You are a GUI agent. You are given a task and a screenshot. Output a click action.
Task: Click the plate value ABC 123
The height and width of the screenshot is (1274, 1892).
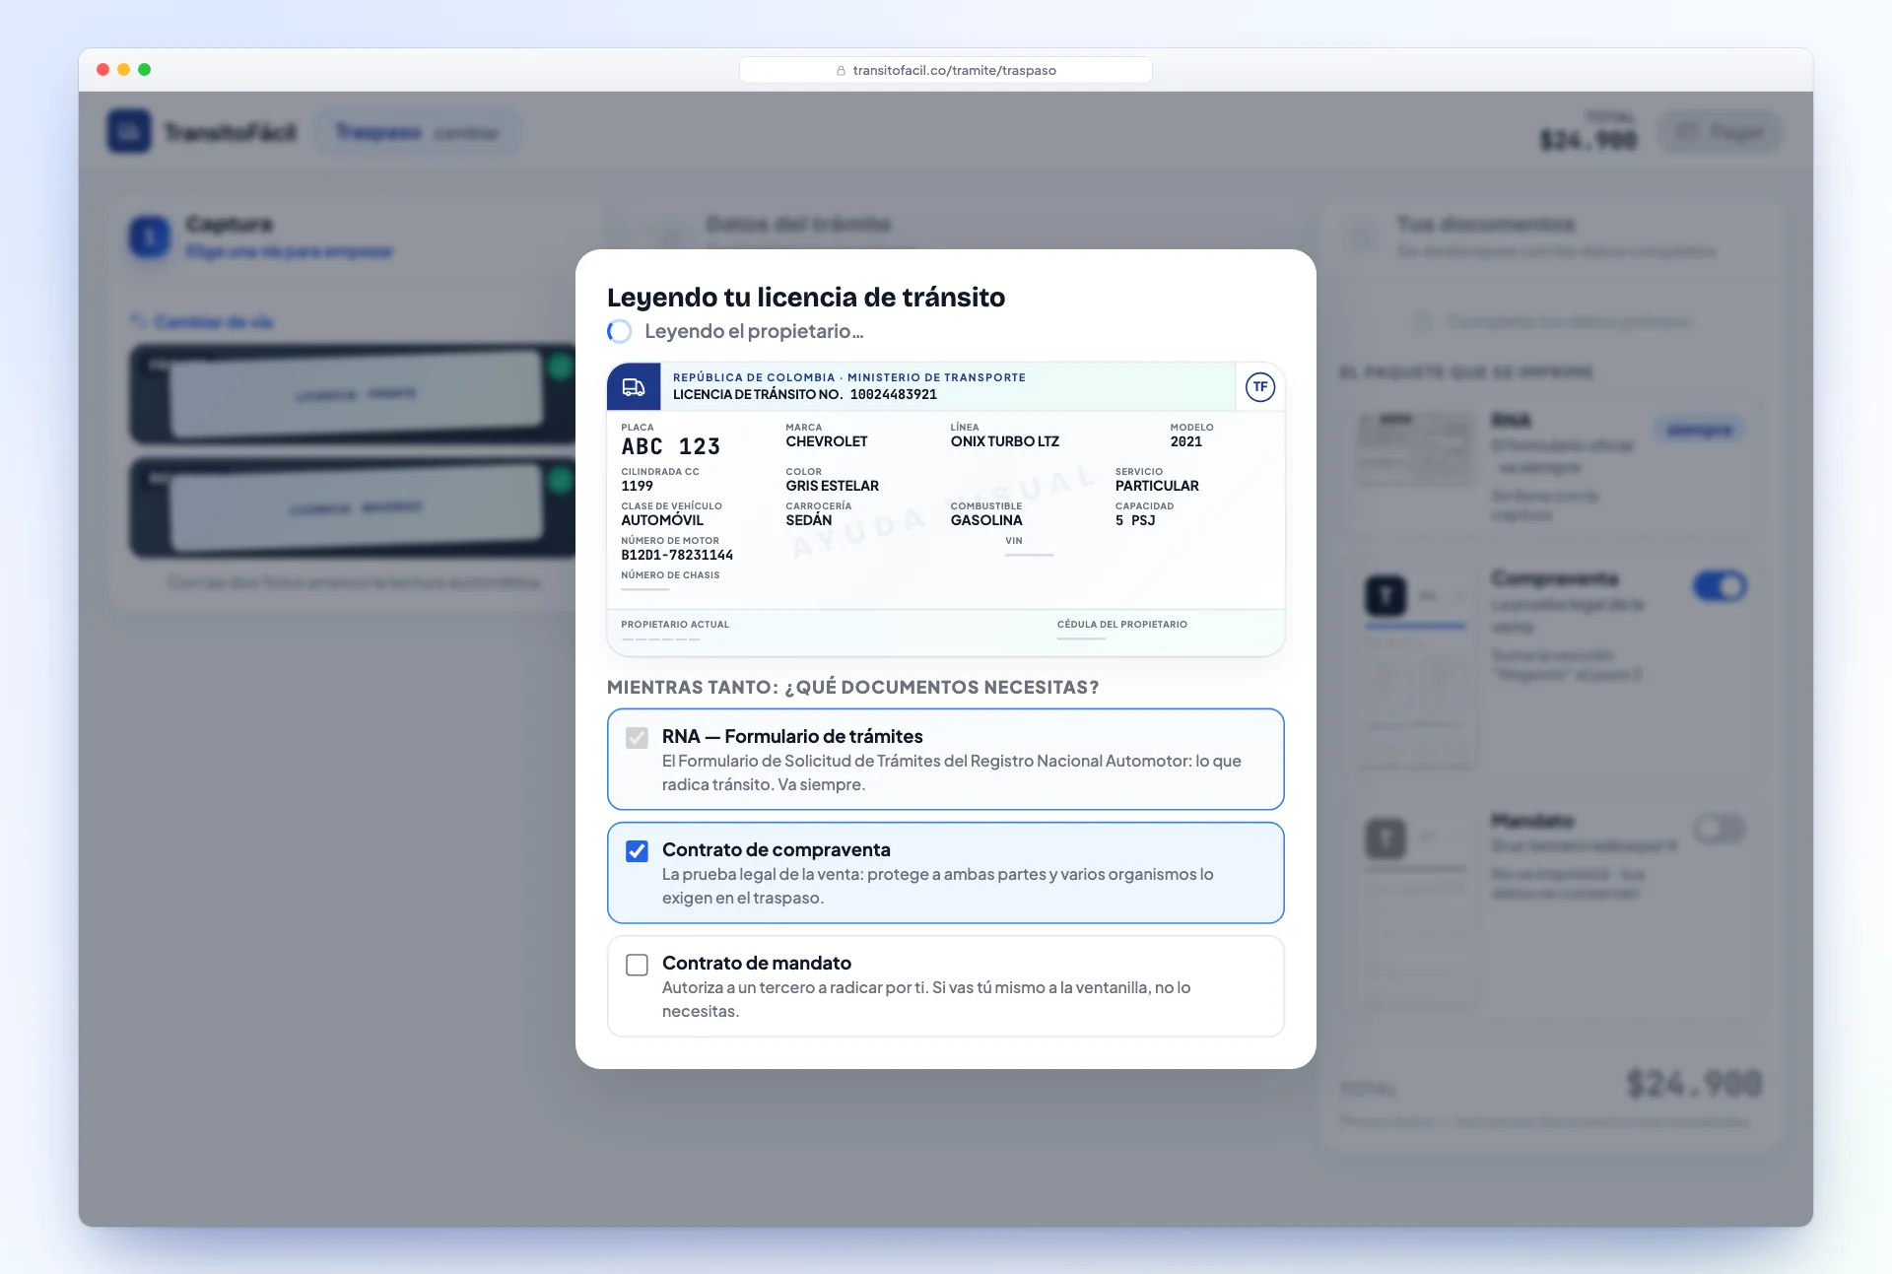(x=671, y=447)
